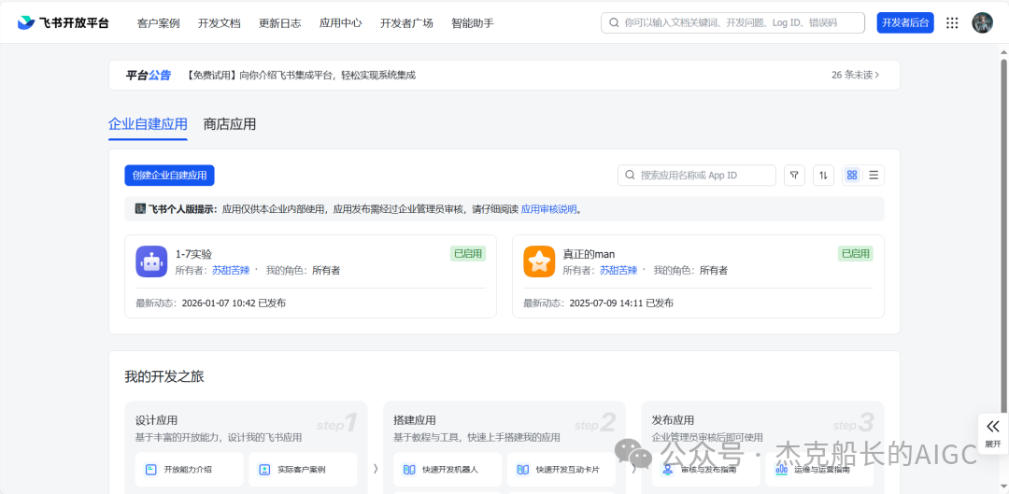Open 更新日志 in top navigation
Image resolution: width=1009 pixels, height=494 pixels.
pos(280,22)
